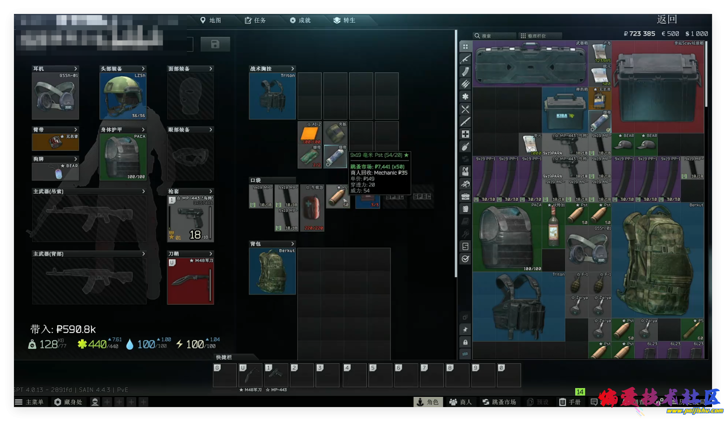Filter stash by weapons rifle icon
Screen dimensions: 726x421
point(465,59)
